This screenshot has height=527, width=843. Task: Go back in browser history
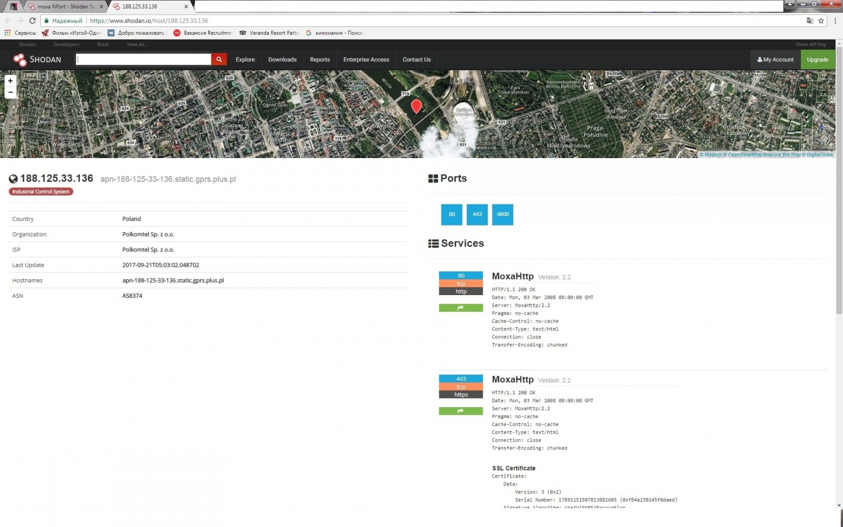coord(8,21)
